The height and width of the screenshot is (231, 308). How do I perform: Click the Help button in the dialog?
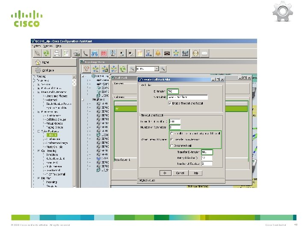pos(195,173)
